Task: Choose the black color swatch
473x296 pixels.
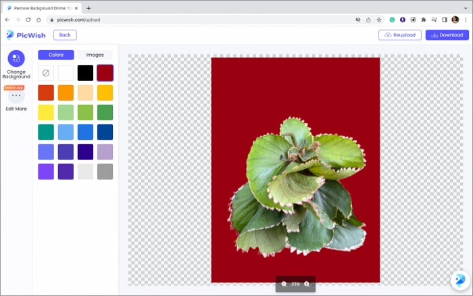Action: coord(85,73)
